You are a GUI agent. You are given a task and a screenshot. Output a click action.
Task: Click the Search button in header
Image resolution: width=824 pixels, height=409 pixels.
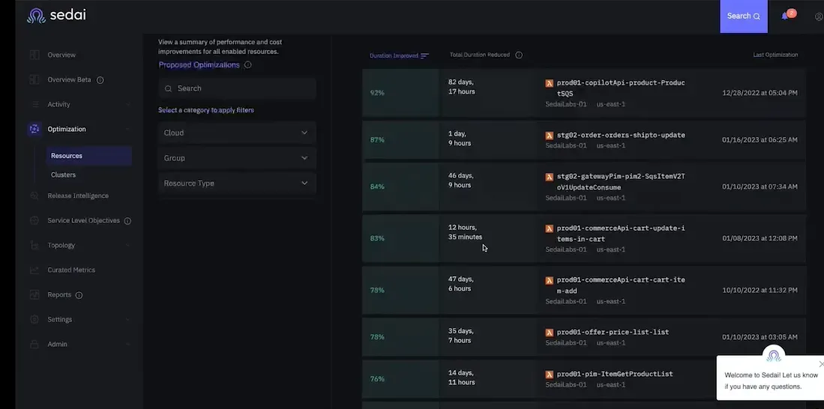point(744,16)
